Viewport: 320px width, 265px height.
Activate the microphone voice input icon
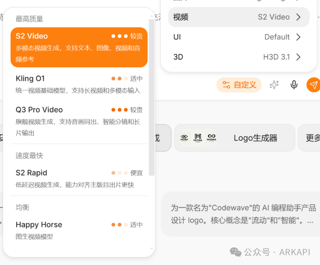tap(294, 85)
